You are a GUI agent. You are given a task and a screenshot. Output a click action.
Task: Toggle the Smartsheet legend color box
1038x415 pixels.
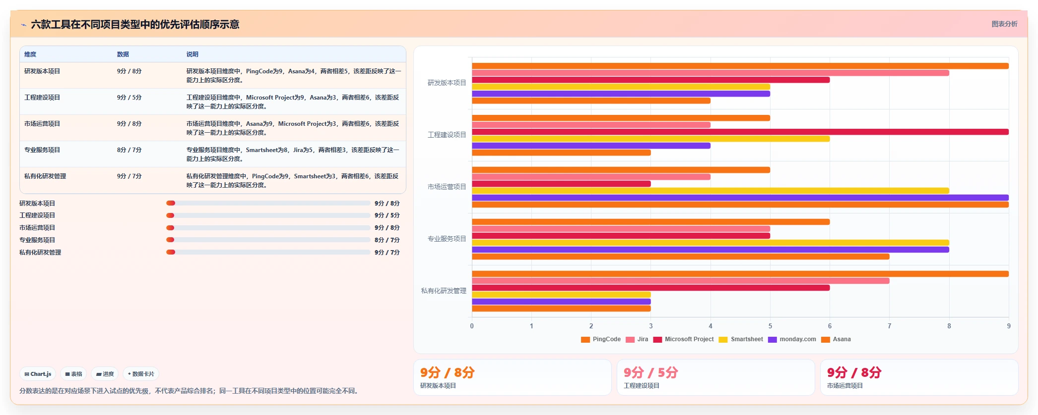723,339
